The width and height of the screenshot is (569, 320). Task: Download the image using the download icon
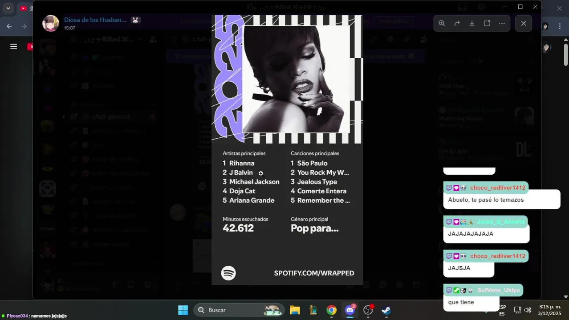click(472, 23)
